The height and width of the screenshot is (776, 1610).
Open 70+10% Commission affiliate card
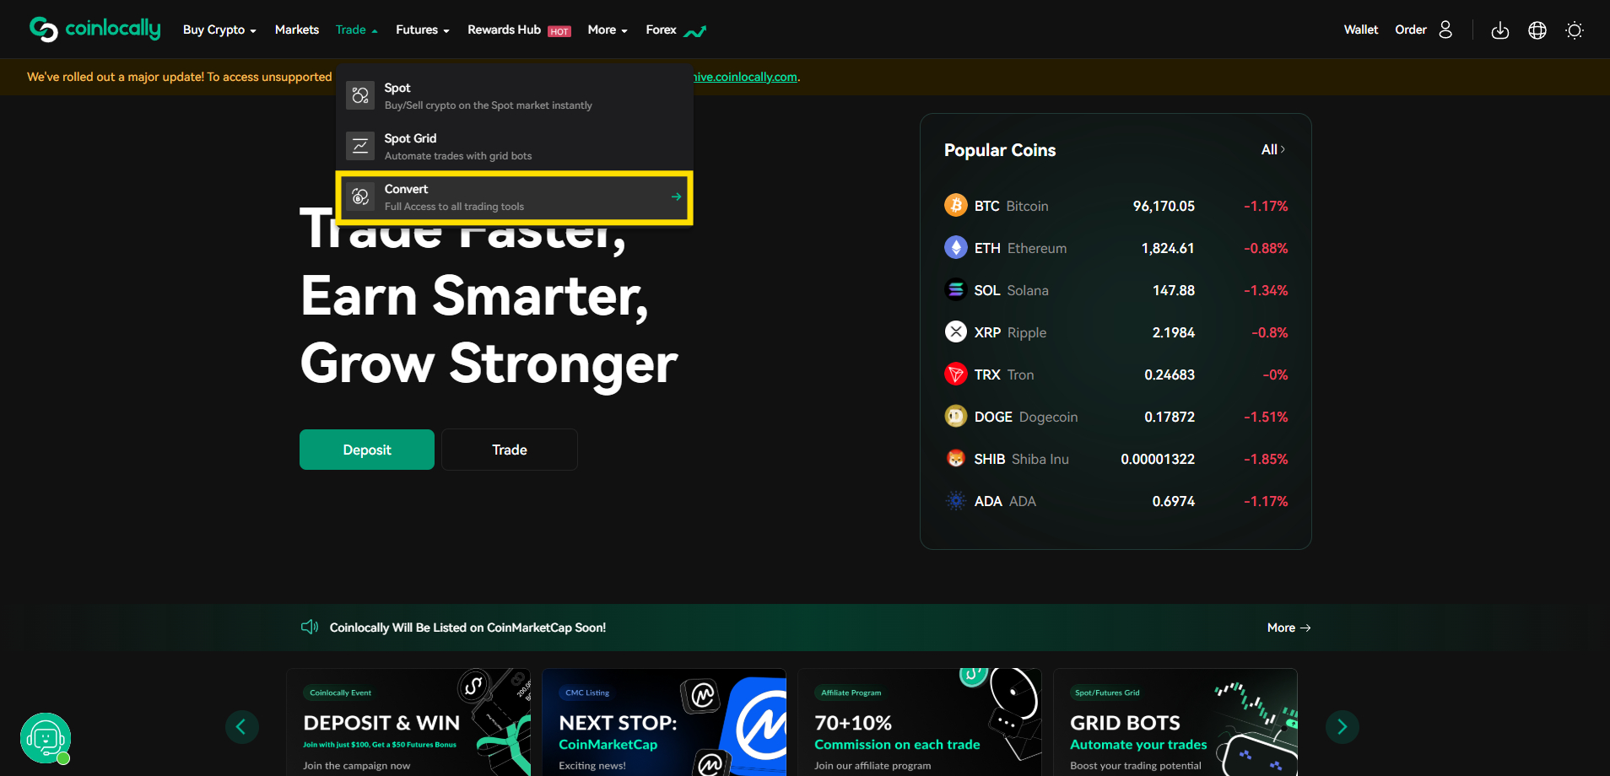tap(920, 722)
